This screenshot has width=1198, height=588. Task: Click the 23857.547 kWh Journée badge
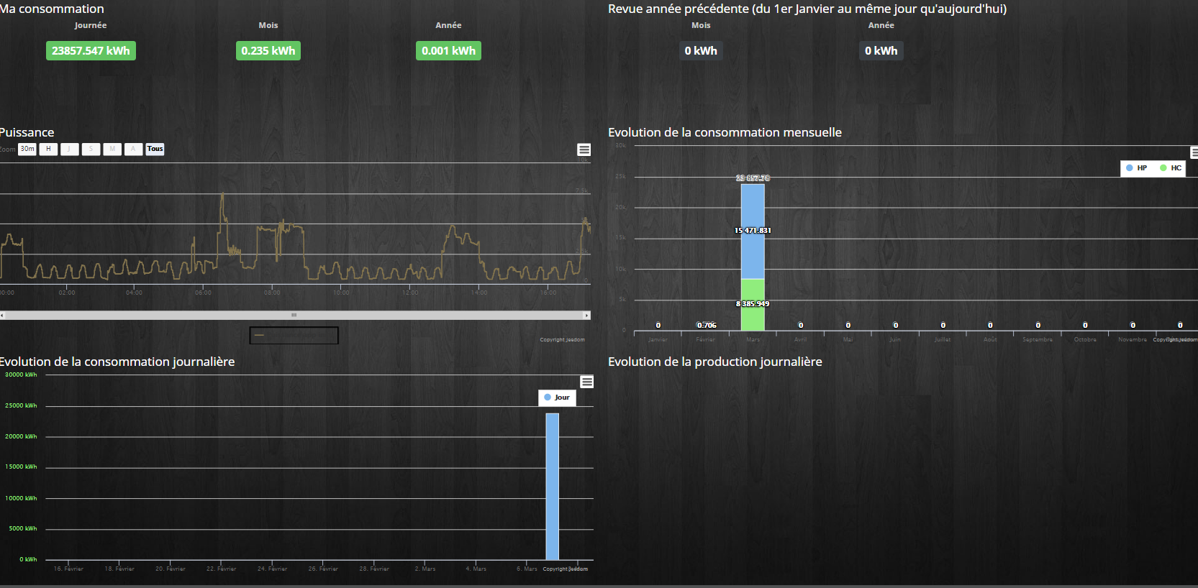point(91,50)
